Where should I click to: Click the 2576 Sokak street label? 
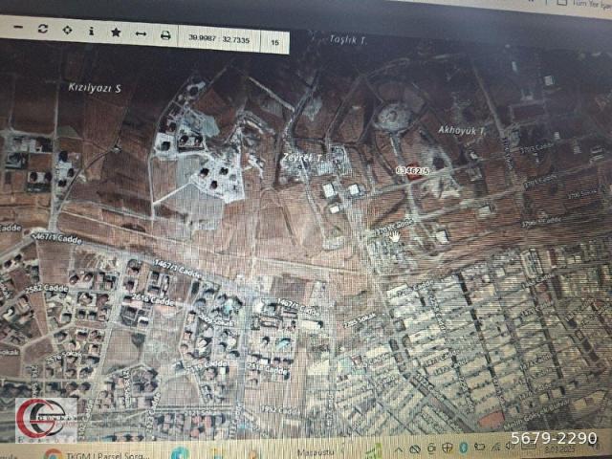63,358
